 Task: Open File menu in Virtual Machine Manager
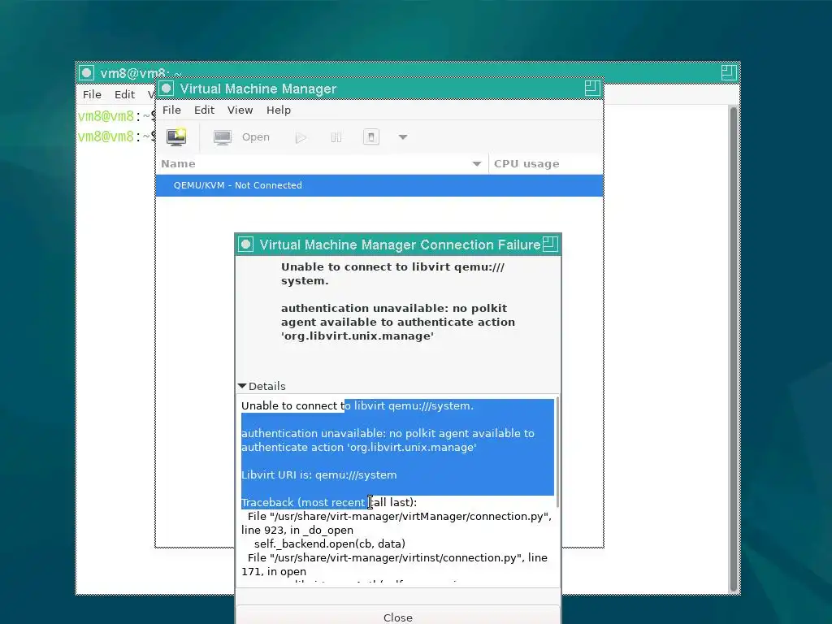pyautogui.click(x=171, y=110)
